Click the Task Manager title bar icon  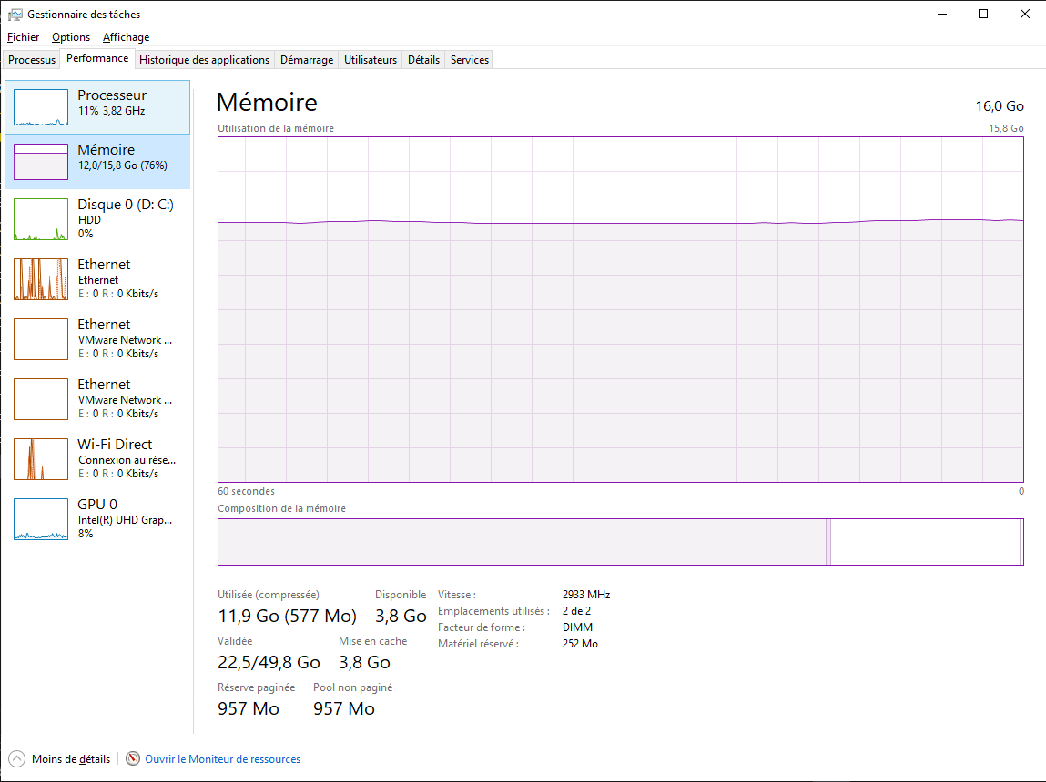15,15
